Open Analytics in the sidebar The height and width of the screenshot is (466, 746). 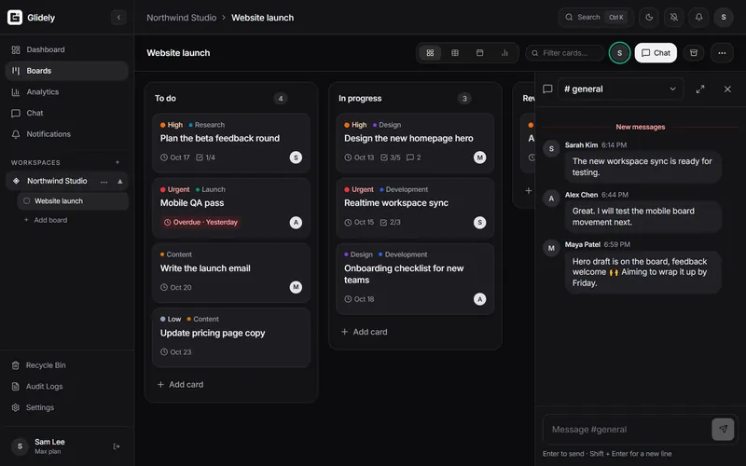(x=66, y=91)
